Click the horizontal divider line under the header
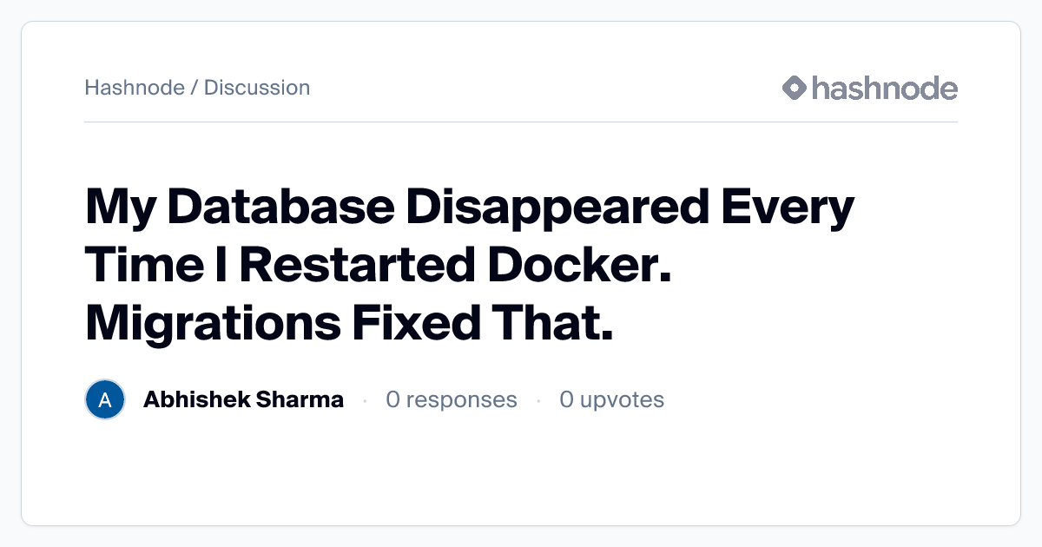Viewport: 1042px width, 547px height. [x=521, y=122]
